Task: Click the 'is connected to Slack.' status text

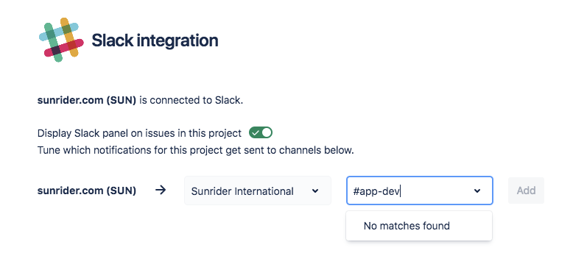Action: pos(191,100)
